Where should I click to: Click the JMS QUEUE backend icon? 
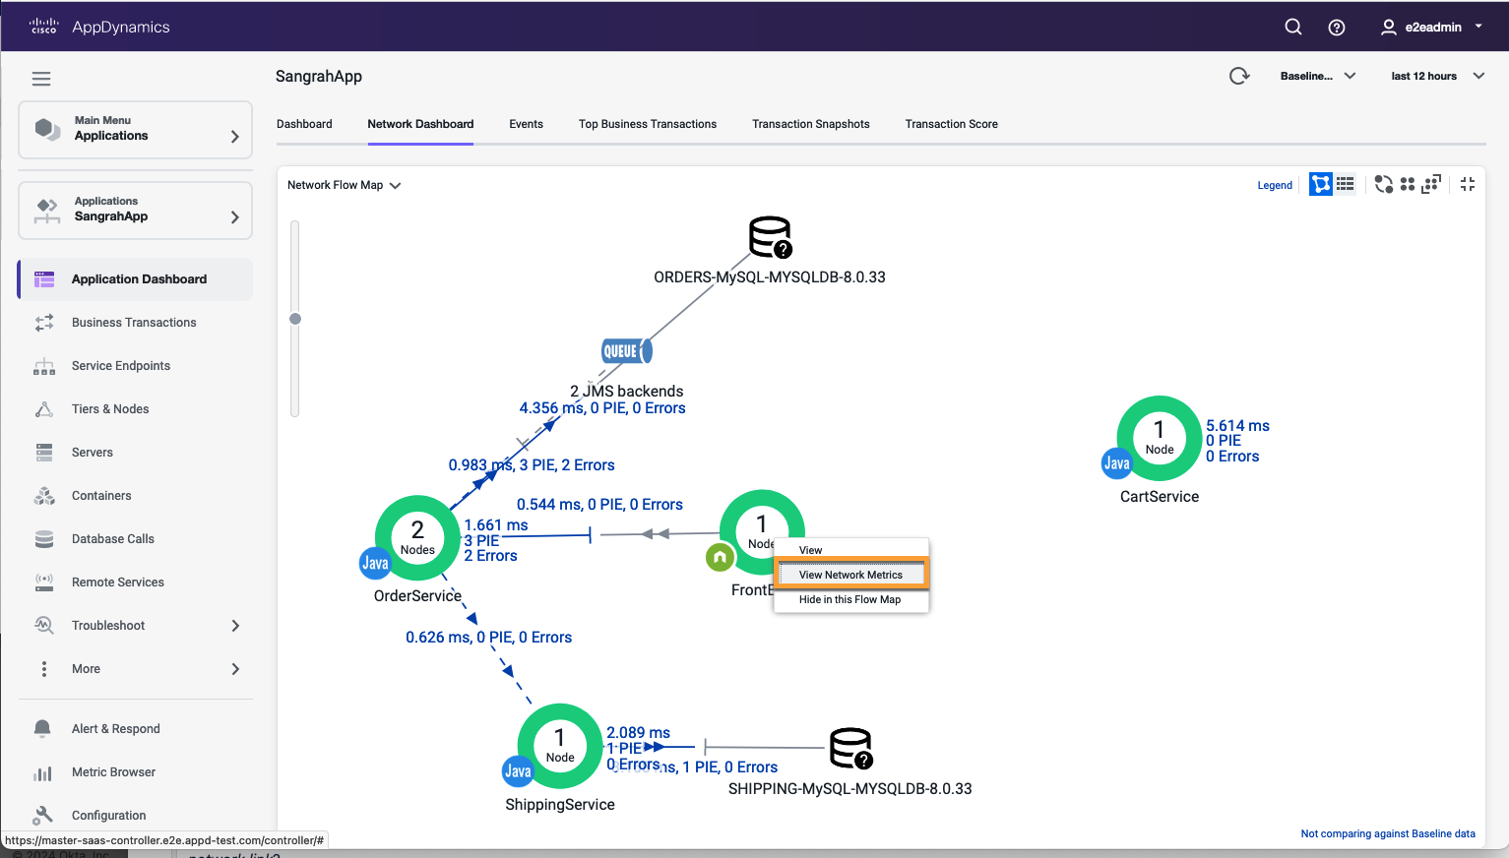pyautogui.click(x=627, y=351)
